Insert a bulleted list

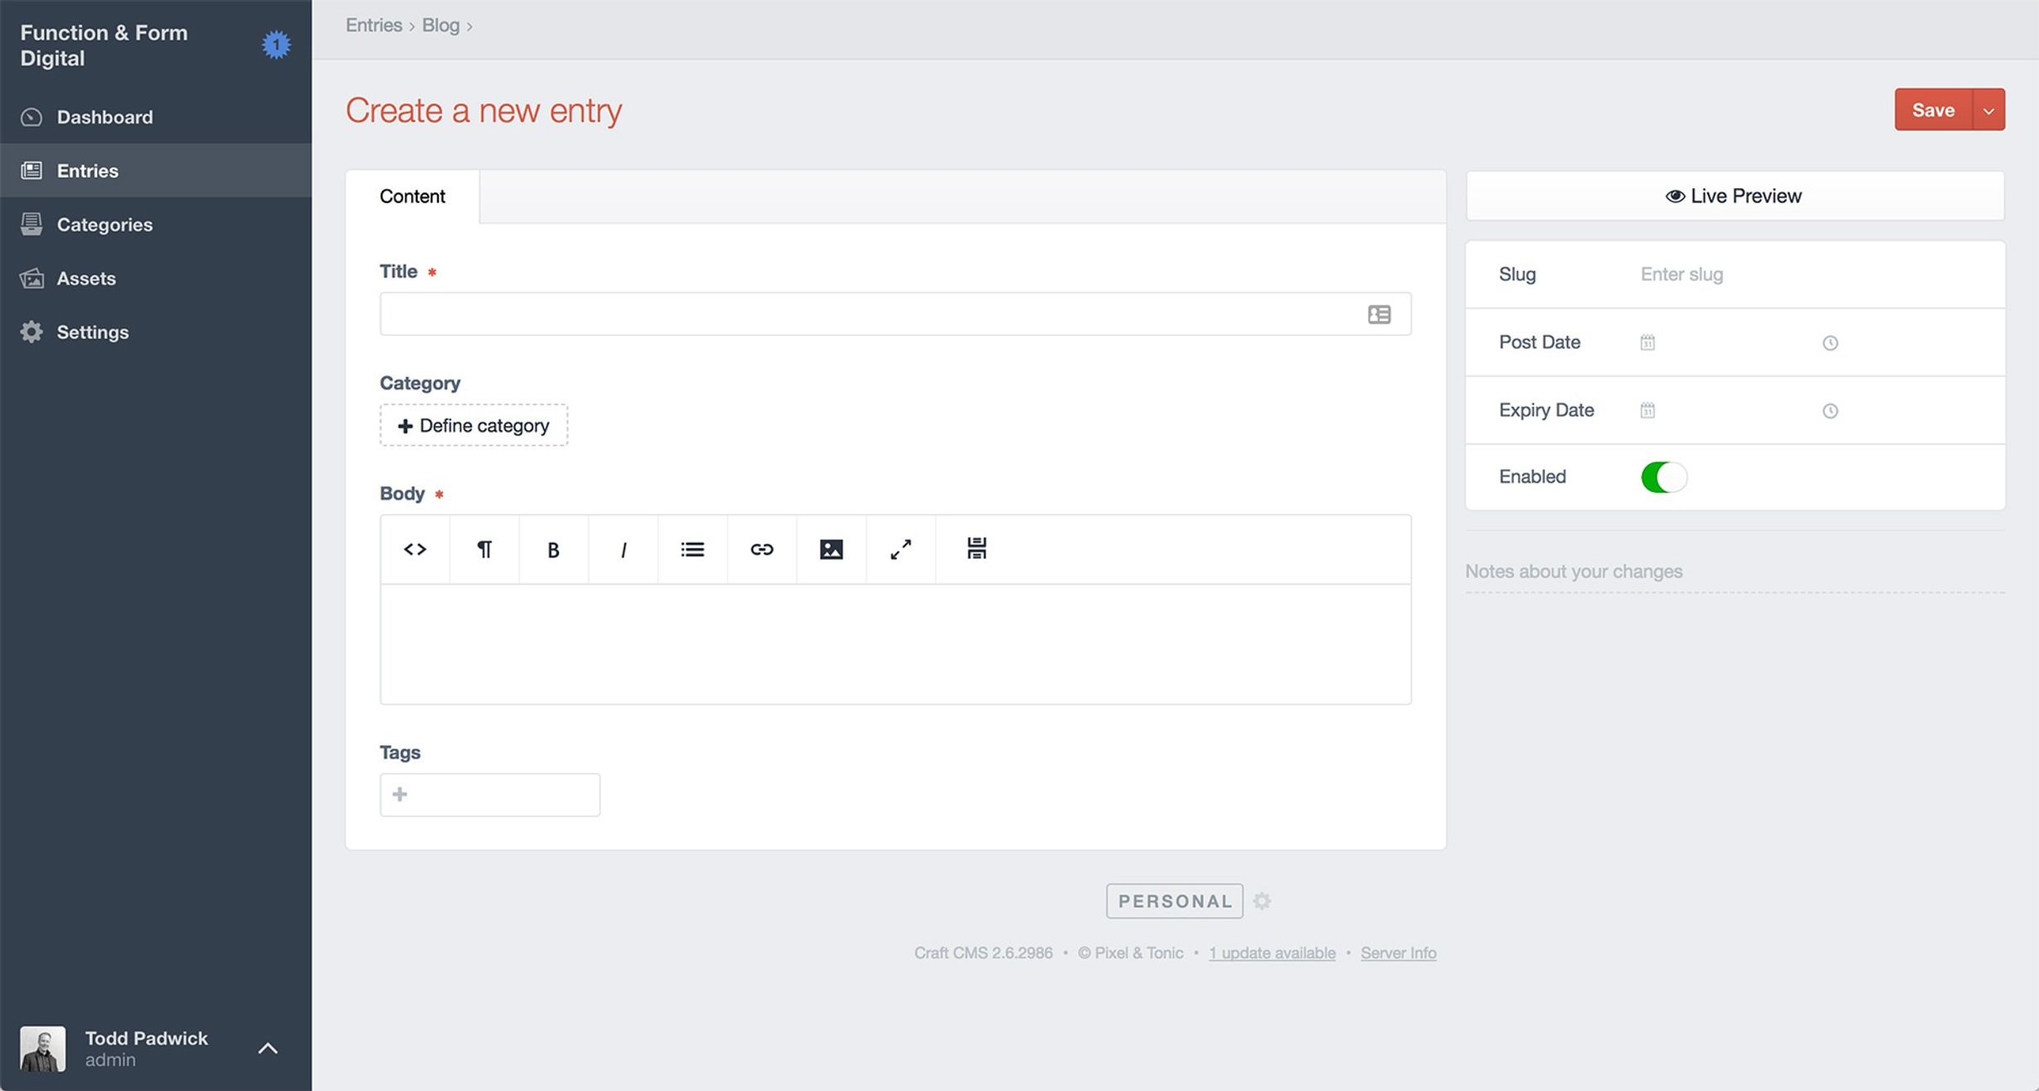pyautogui.click(x=692, y=549)
